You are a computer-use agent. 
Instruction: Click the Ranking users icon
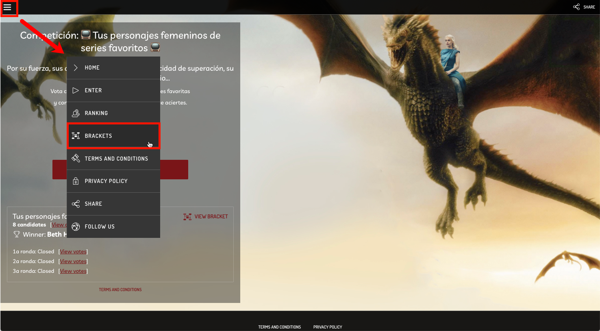point(76,113)
